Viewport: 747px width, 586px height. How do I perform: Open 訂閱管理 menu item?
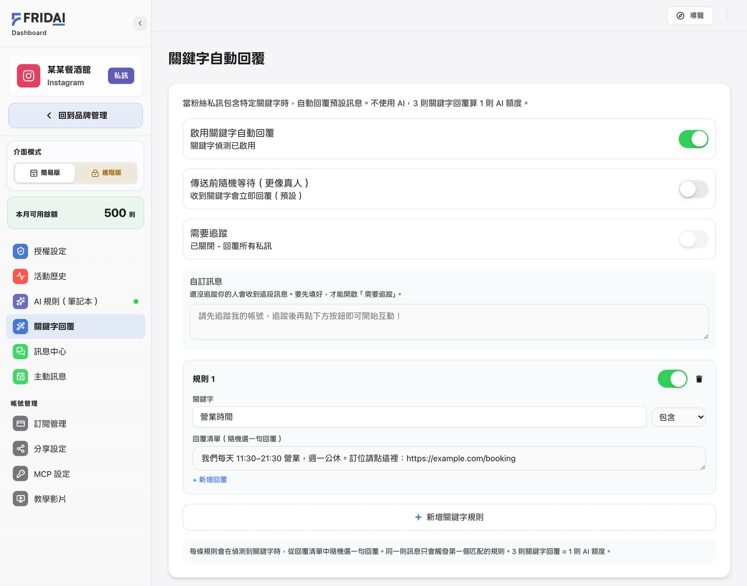pyautogui.click(x=76, y=424)
